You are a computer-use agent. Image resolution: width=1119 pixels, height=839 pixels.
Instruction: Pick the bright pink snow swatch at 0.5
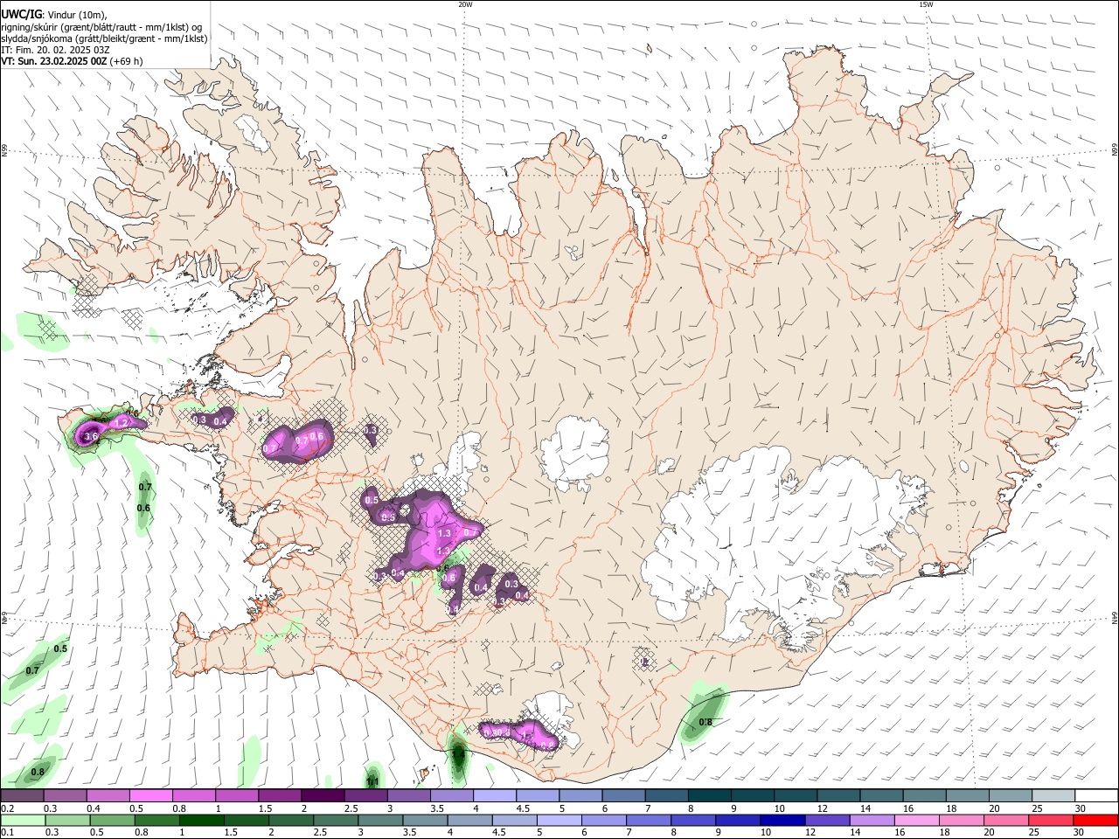coord(150,795)
